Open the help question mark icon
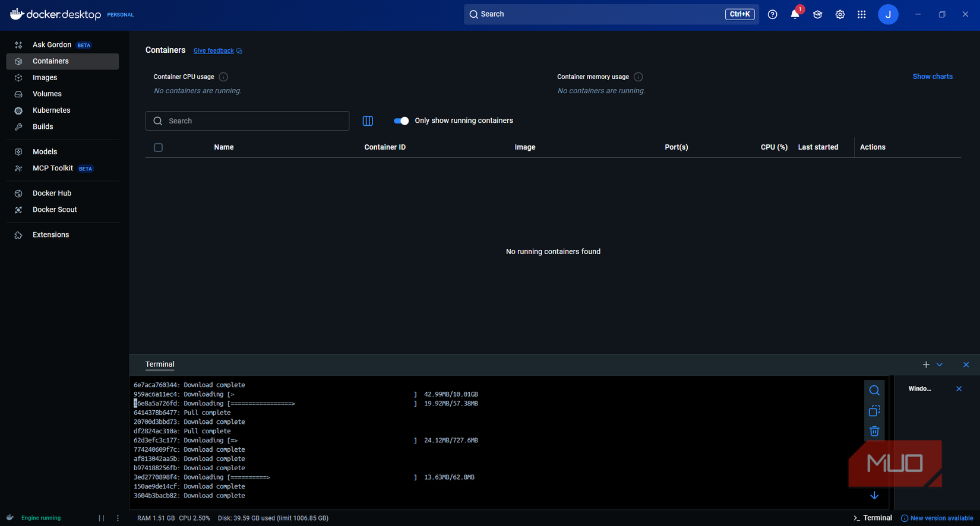 (773, 14)
